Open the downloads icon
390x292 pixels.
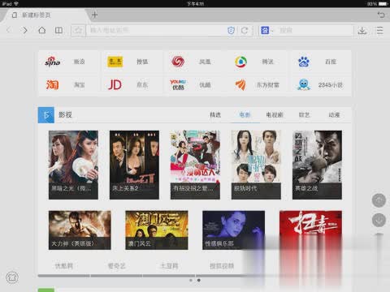(362, 30)
